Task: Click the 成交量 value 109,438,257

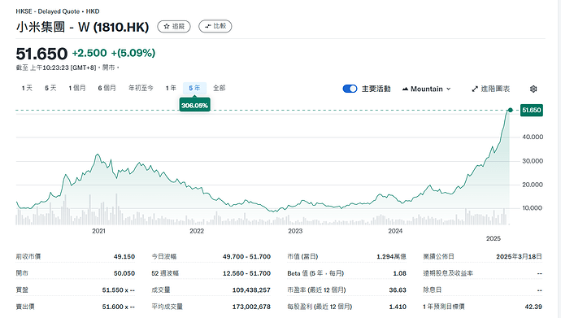Action: pyautogui.click(x=251, y=290)
